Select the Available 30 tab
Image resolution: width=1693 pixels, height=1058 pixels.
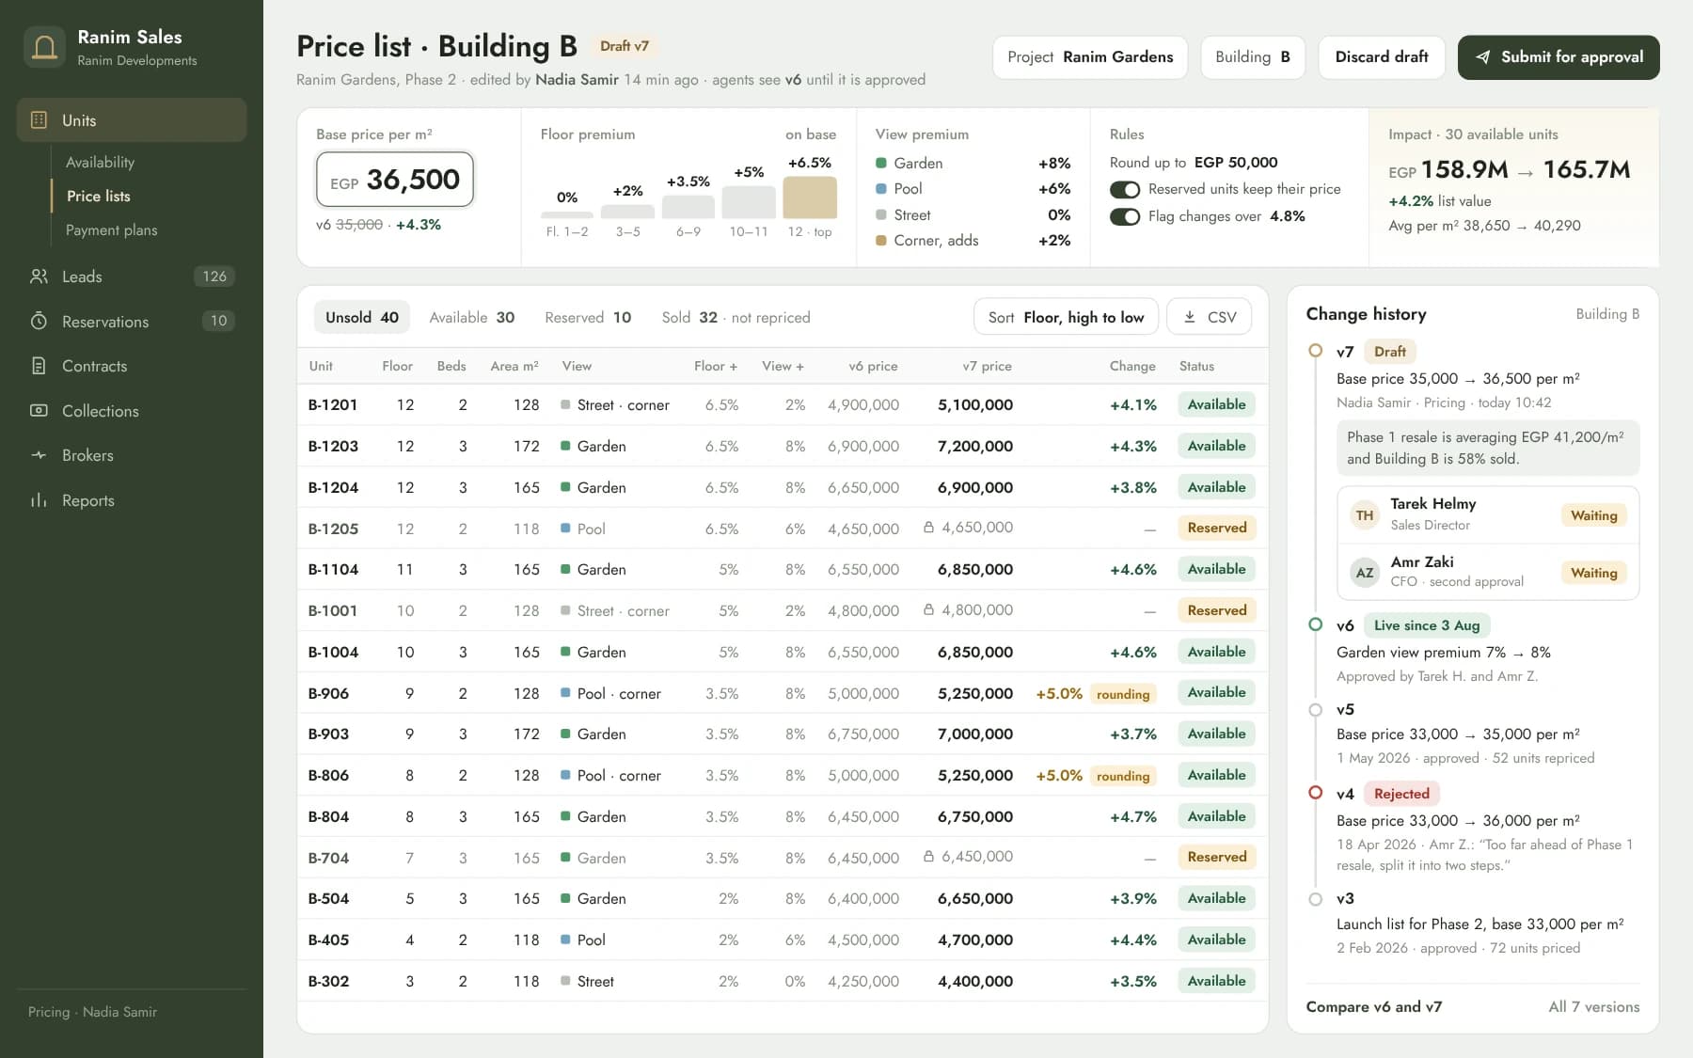[x=472, y=317]
